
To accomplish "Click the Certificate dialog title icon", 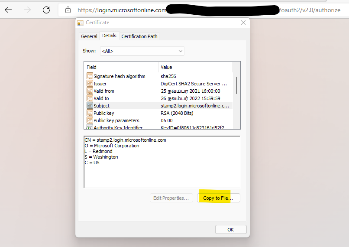I will [x=80, y=23].
